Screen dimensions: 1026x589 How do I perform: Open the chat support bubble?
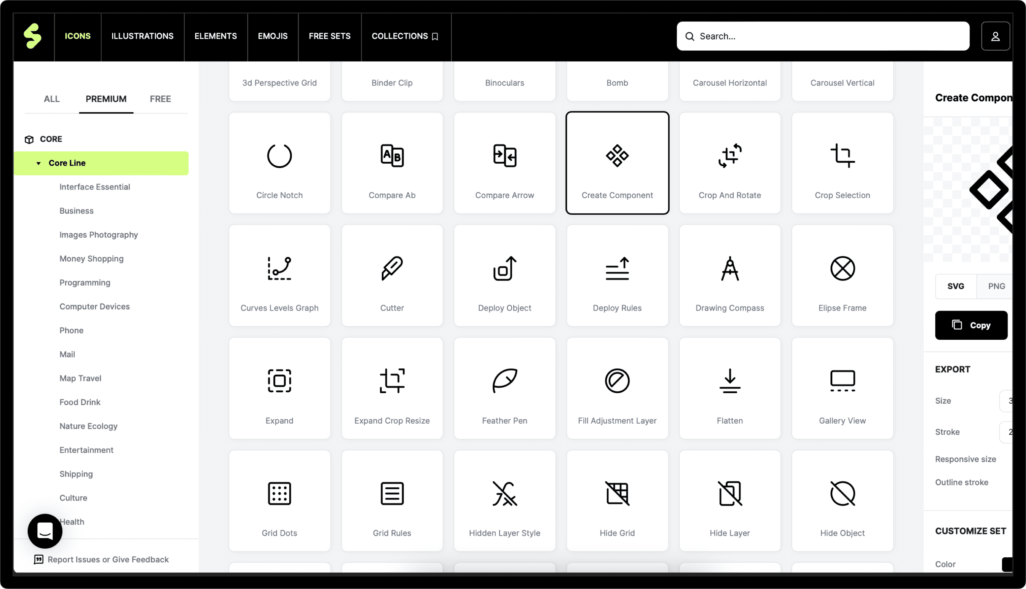(x=45, y=531)
